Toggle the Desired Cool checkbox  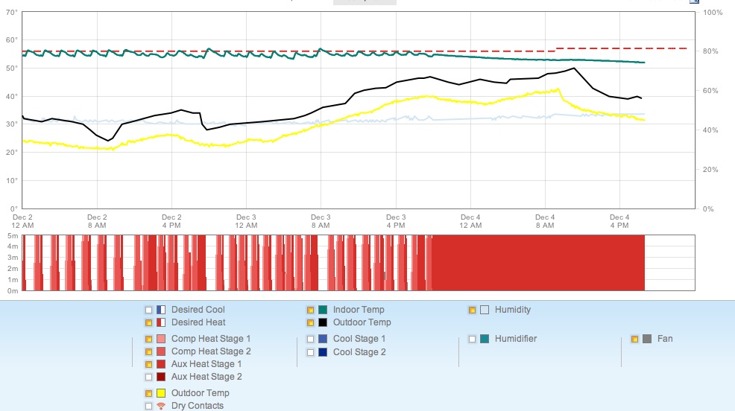[x=148, y=310]
